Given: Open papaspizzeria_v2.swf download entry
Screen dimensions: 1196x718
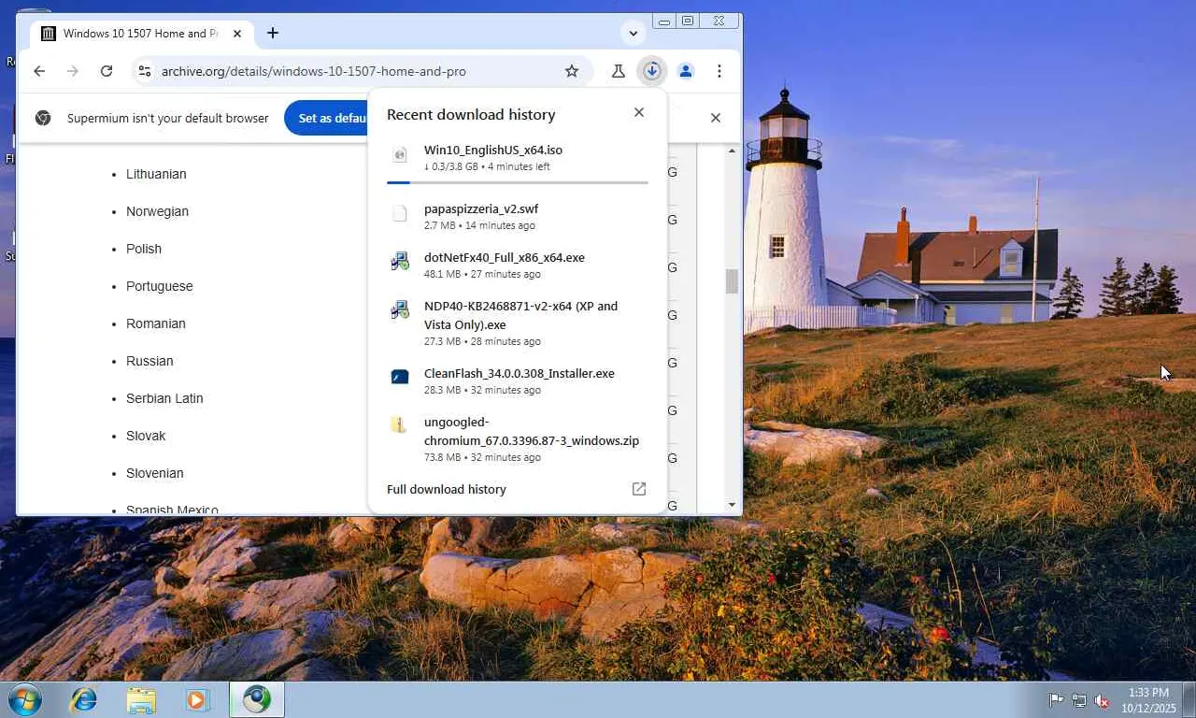Looking at the screenshot, I should 518,217.
